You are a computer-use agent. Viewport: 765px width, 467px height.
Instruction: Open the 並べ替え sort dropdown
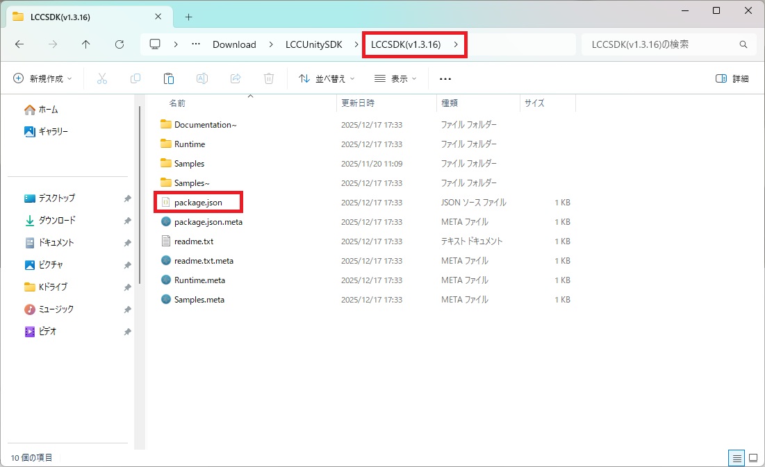(x=327, y=78)
